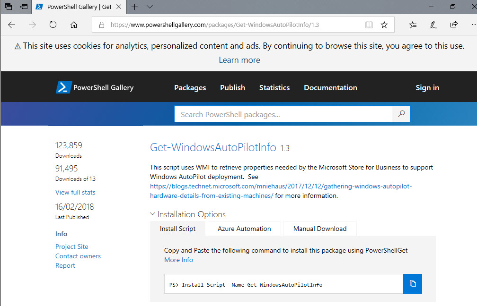477x306 pixels.
Task: Go to the browser home page
Action: click(x=73, y=25)
